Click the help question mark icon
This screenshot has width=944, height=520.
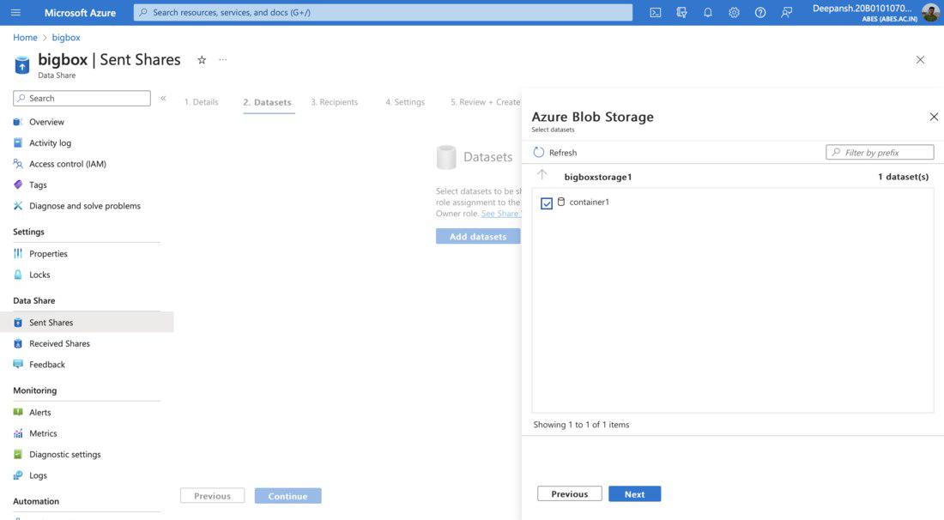pos(760,13)
